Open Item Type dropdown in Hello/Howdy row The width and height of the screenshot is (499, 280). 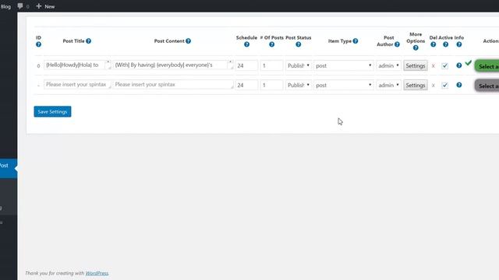[x=344, y=65]
